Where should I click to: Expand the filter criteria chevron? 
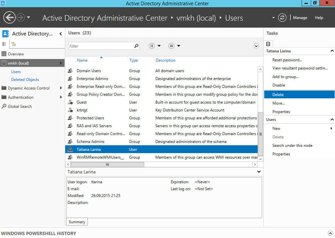tap(256, 46)
